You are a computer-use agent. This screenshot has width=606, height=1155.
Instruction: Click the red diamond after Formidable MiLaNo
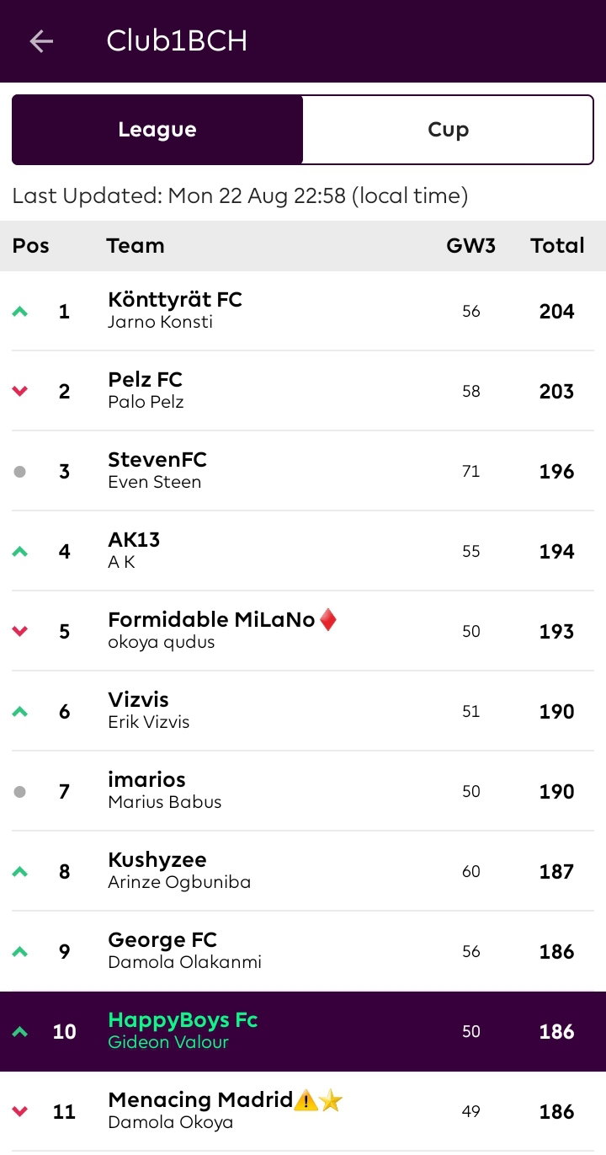pyautogui.click(x=328, y=620)
